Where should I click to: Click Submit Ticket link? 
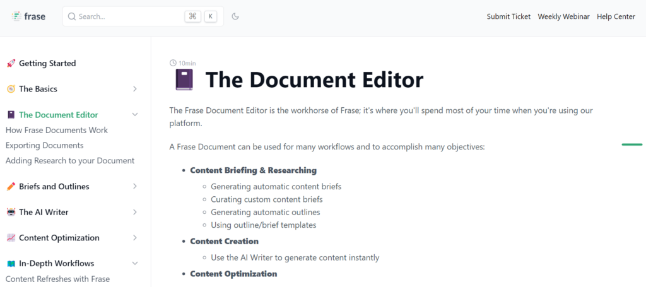tap(508, 16)
